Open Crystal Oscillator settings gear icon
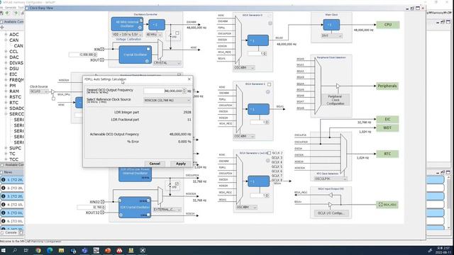454x255 pixels. pos(147,61)
